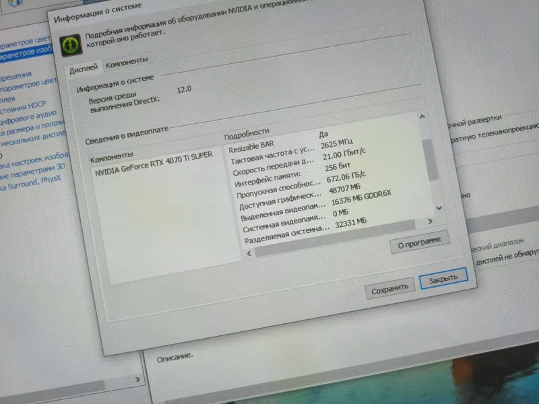Open стояния HDCP item in sidebar

point(23,107)
